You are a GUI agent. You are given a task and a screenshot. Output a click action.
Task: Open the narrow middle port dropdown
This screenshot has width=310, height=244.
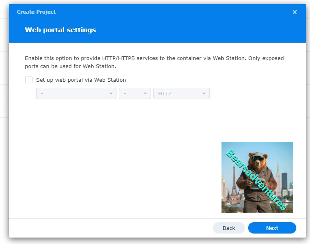[x=135, y=93]
